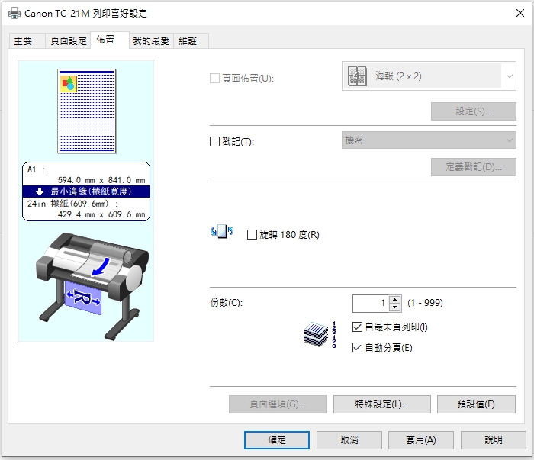The width and height of the screenshot is (534, 460).
Task: Click the 份數(C): label
Action: tap(227, 303)
